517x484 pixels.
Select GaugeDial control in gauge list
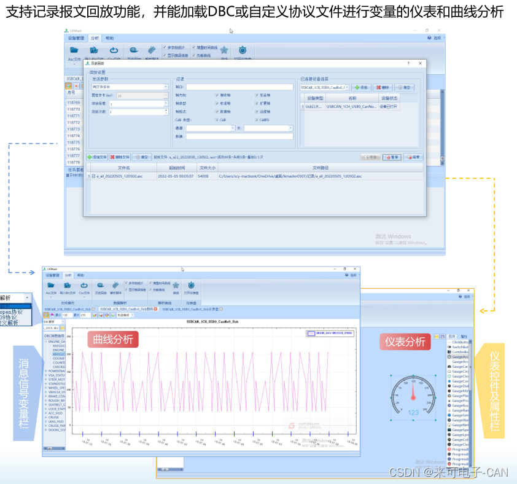(x=458, y=386)
